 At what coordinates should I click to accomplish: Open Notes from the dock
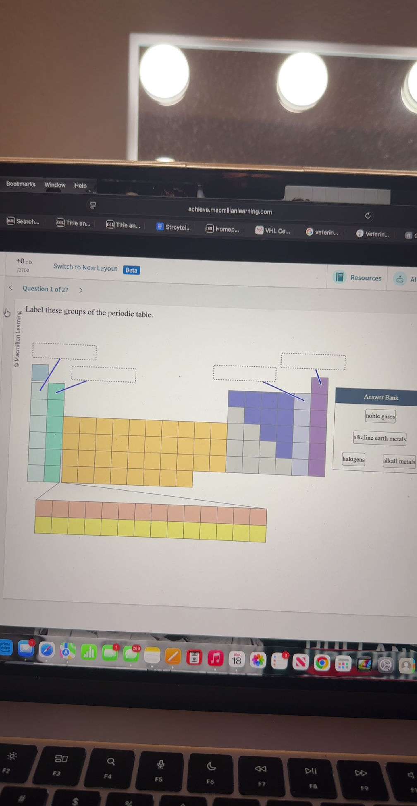coord(152,655)
